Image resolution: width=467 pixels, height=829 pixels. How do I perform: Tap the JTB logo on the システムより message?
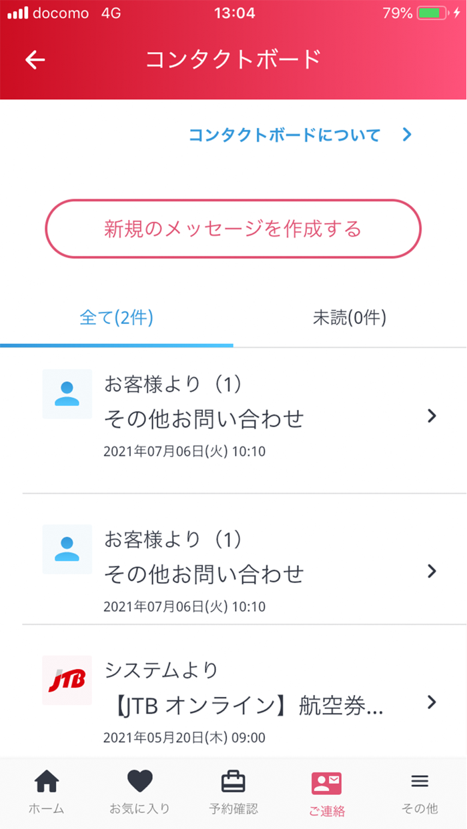pos(67,681)
